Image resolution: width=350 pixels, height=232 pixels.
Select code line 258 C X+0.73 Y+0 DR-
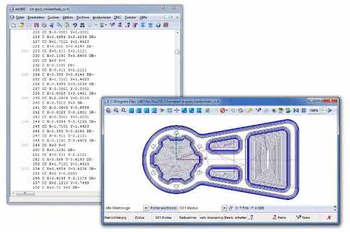pos(56,187)
